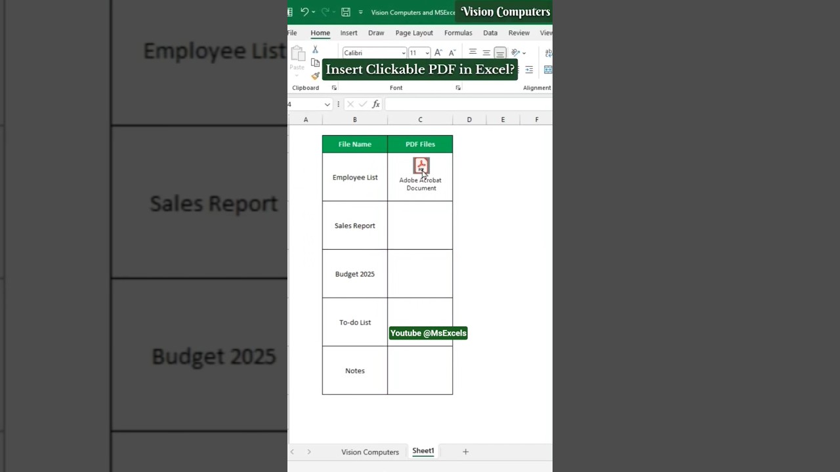The width and height of the screenshot is (840, 472).
Task: Click the Employee List cell
Action: (x=355, y=177)
